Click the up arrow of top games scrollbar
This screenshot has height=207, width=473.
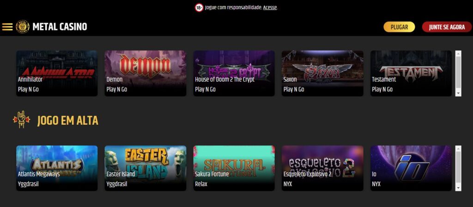click(x=458, y=54)
